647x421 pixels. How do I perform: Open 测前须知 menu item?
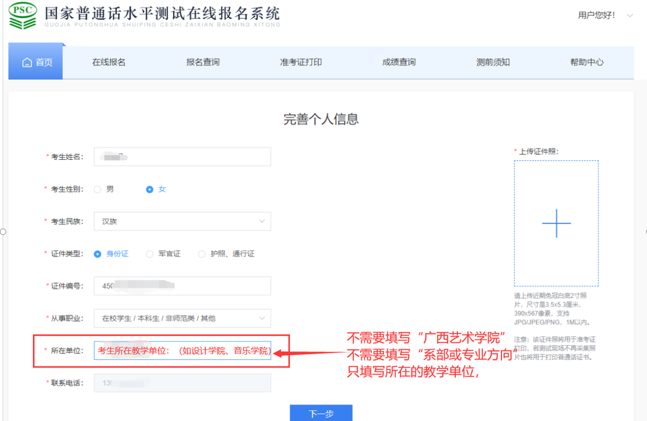[x=492, y=62]
